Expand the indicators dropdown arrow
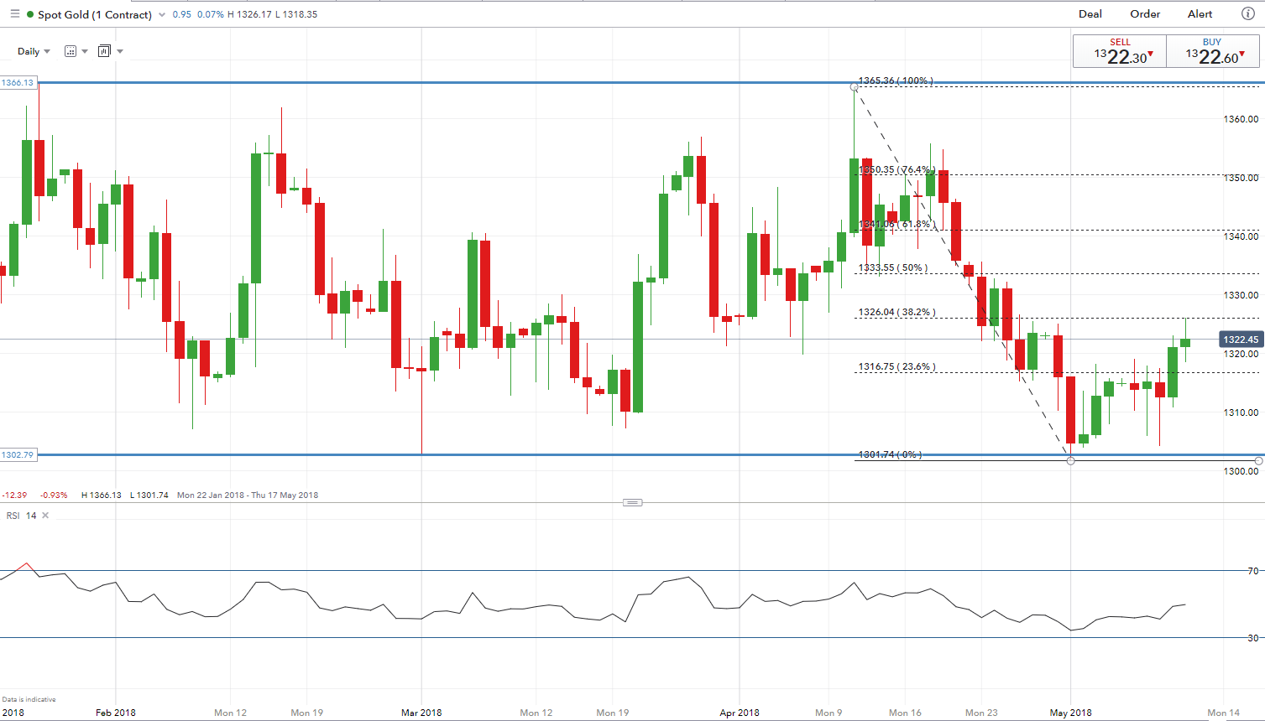Image resolution: width=1265 pixels, height=721 pixels. click(x=120, y=51)
